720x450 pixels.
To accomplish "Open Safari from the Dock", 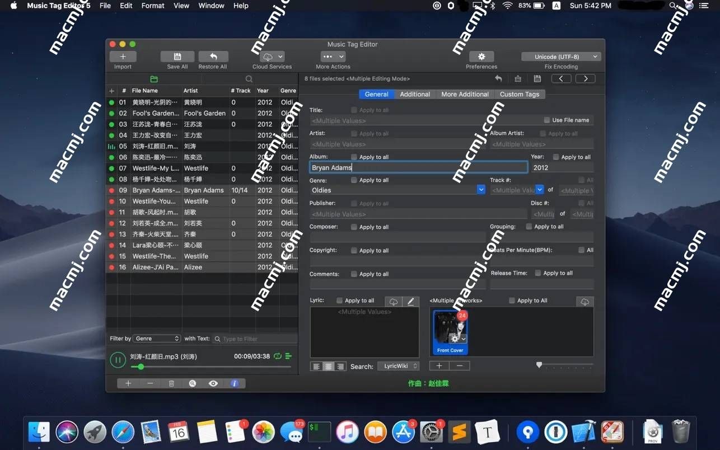I will (x=123, y=432).
